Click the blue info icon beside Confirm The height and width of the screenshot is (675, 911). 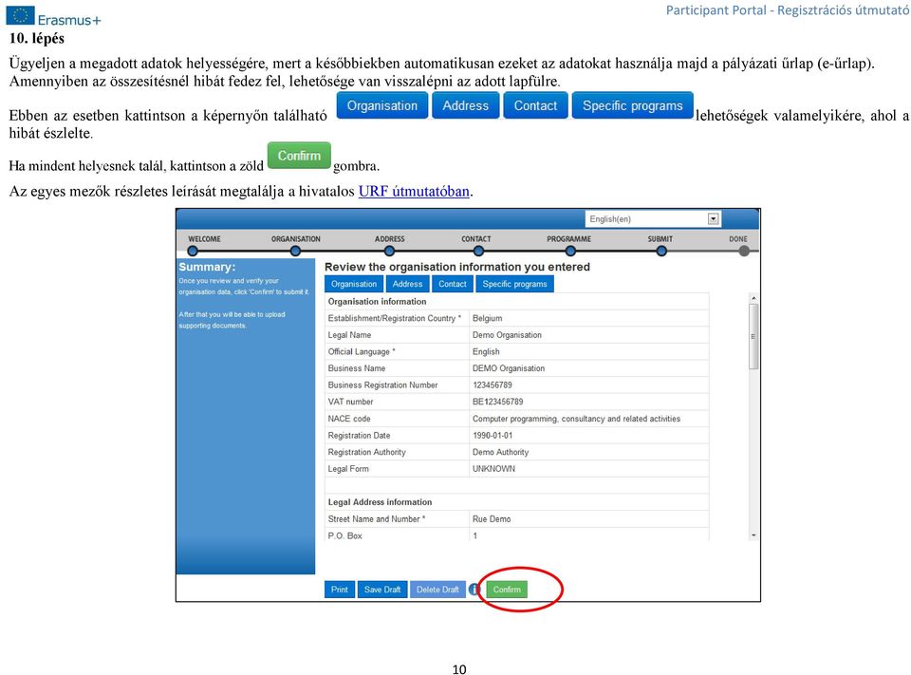(474, 589)
